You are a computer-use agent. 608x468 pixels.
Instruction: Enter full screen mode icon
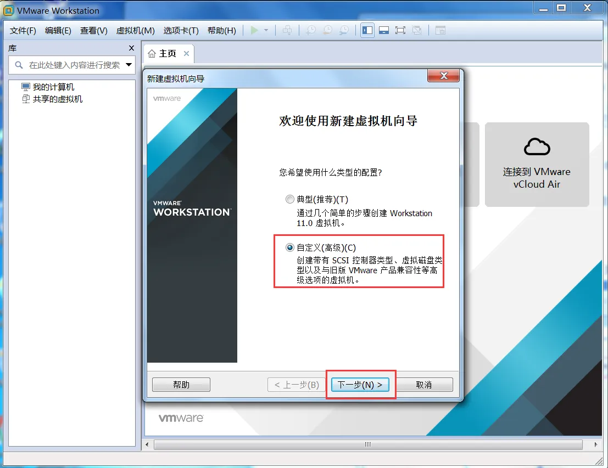coord(400,30)
